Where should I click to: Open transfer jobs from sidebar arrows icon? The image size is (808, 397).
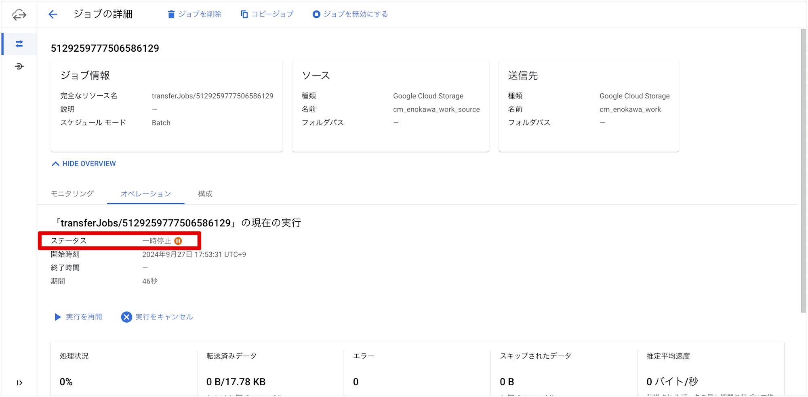point(19,44)
